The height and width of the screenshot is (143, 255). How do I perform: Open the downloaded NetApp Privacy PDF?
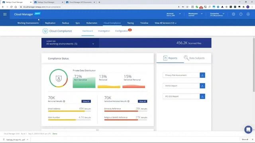click(16, 139)
